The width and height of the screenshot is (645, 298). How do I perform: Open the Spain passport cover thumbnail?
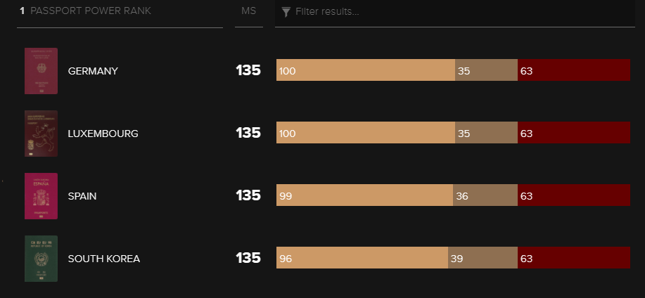tap(41, 196)
